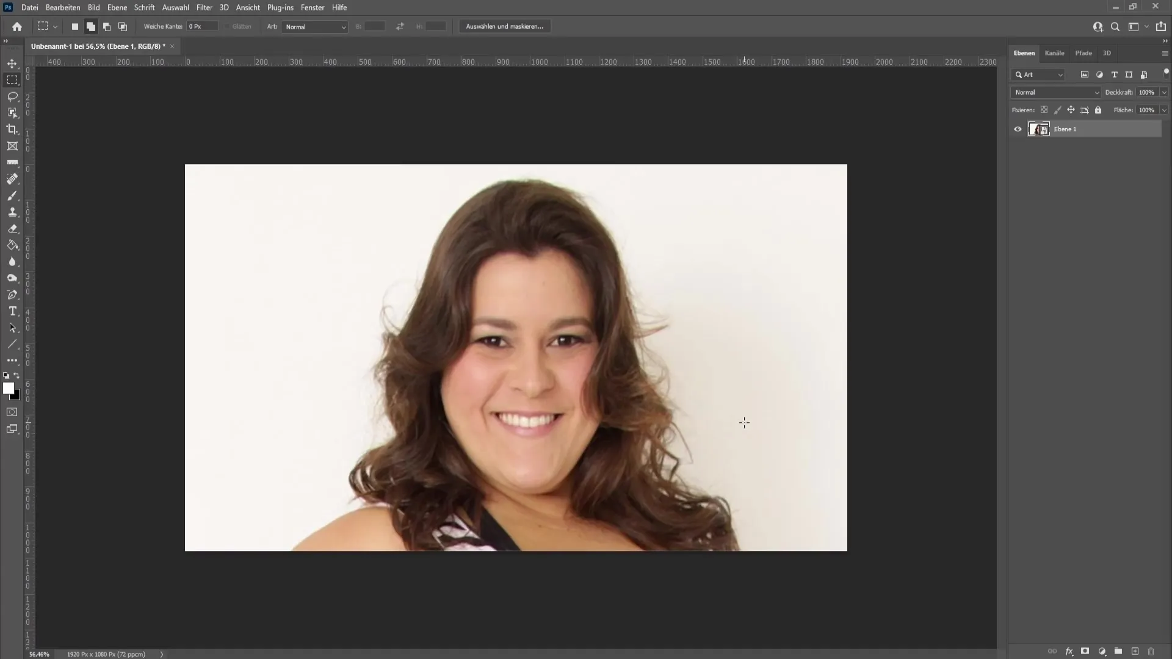Open the Art style dropdown
1172x659 pixels.
pos(314,27)
